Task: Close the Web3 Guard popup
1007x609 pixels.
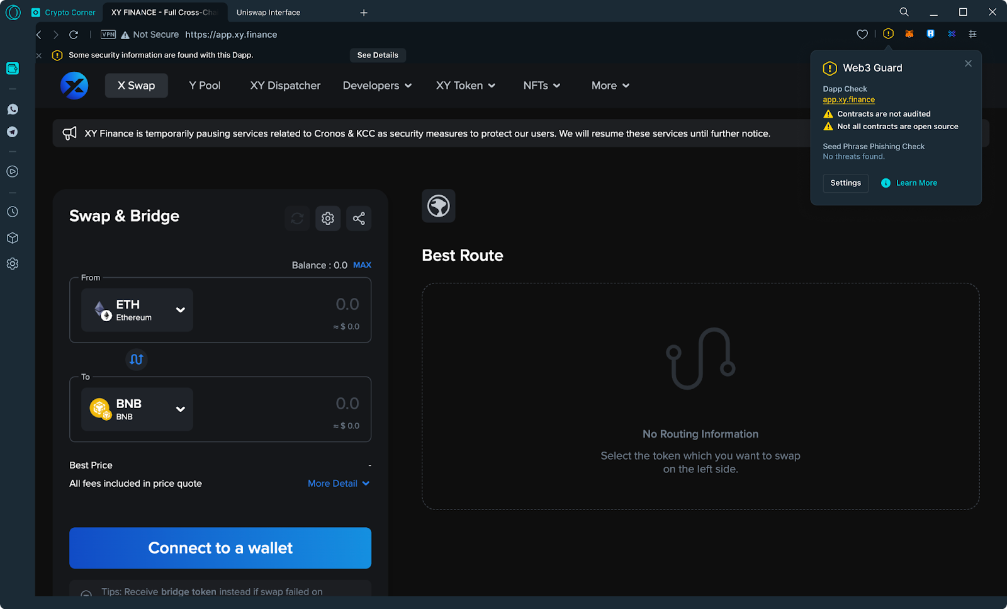Action: pos(968,64)
